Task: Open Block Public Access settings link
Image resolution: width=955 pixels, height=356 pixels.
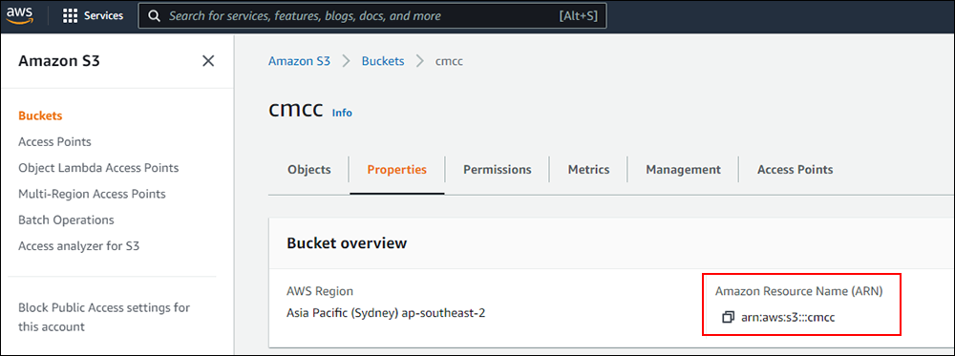Action: pyautogui.click(x=104, y=317)
